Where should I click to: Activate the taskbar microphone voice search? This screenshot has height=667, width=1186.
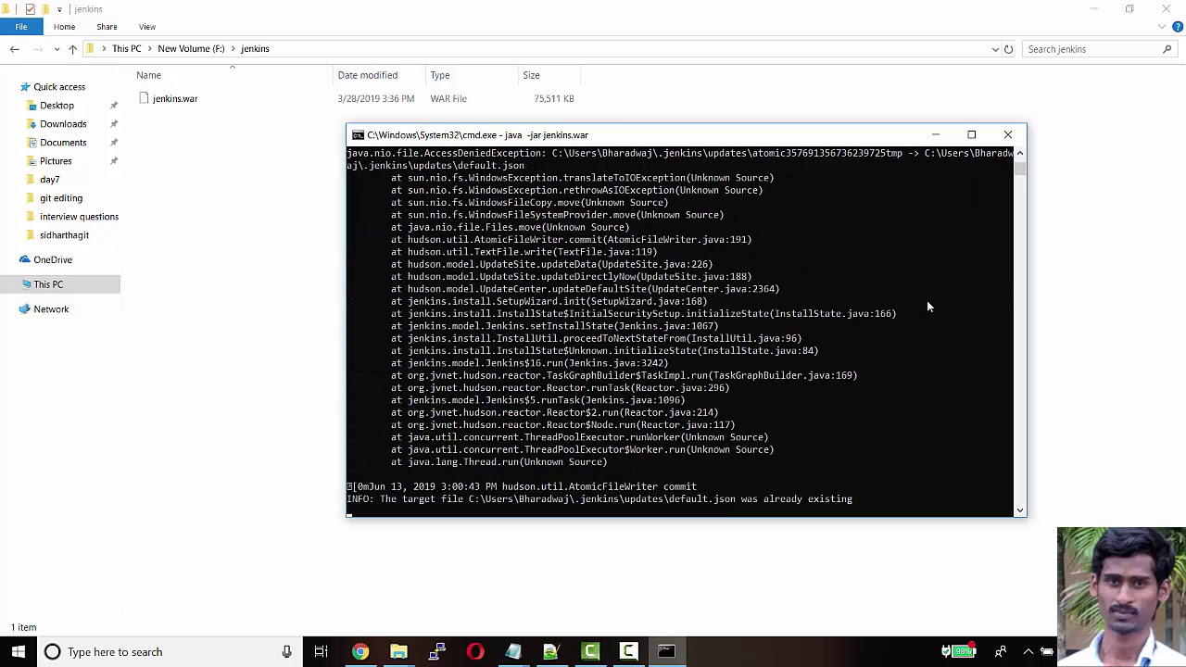[286, 651]
